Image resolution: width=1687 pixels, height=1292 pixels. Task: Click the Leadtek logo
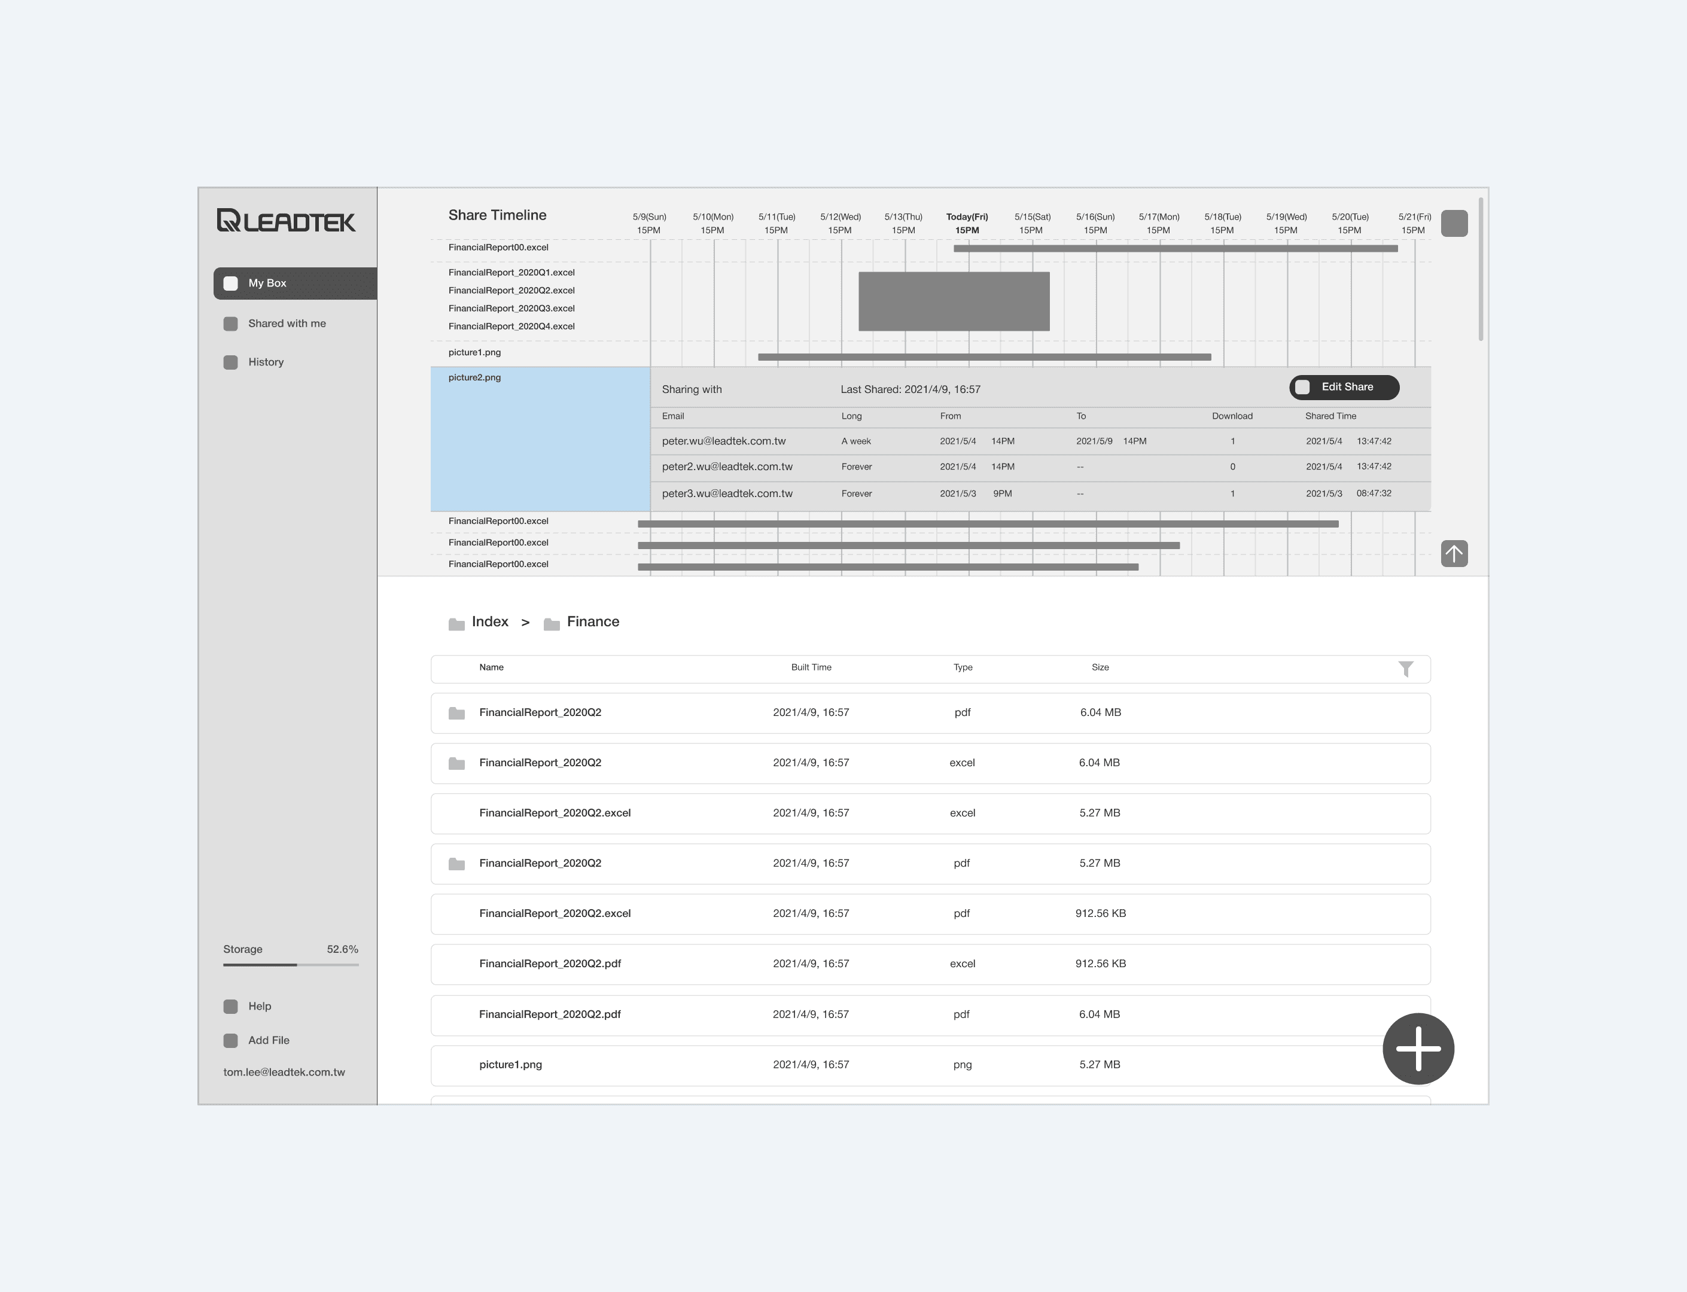285,221
